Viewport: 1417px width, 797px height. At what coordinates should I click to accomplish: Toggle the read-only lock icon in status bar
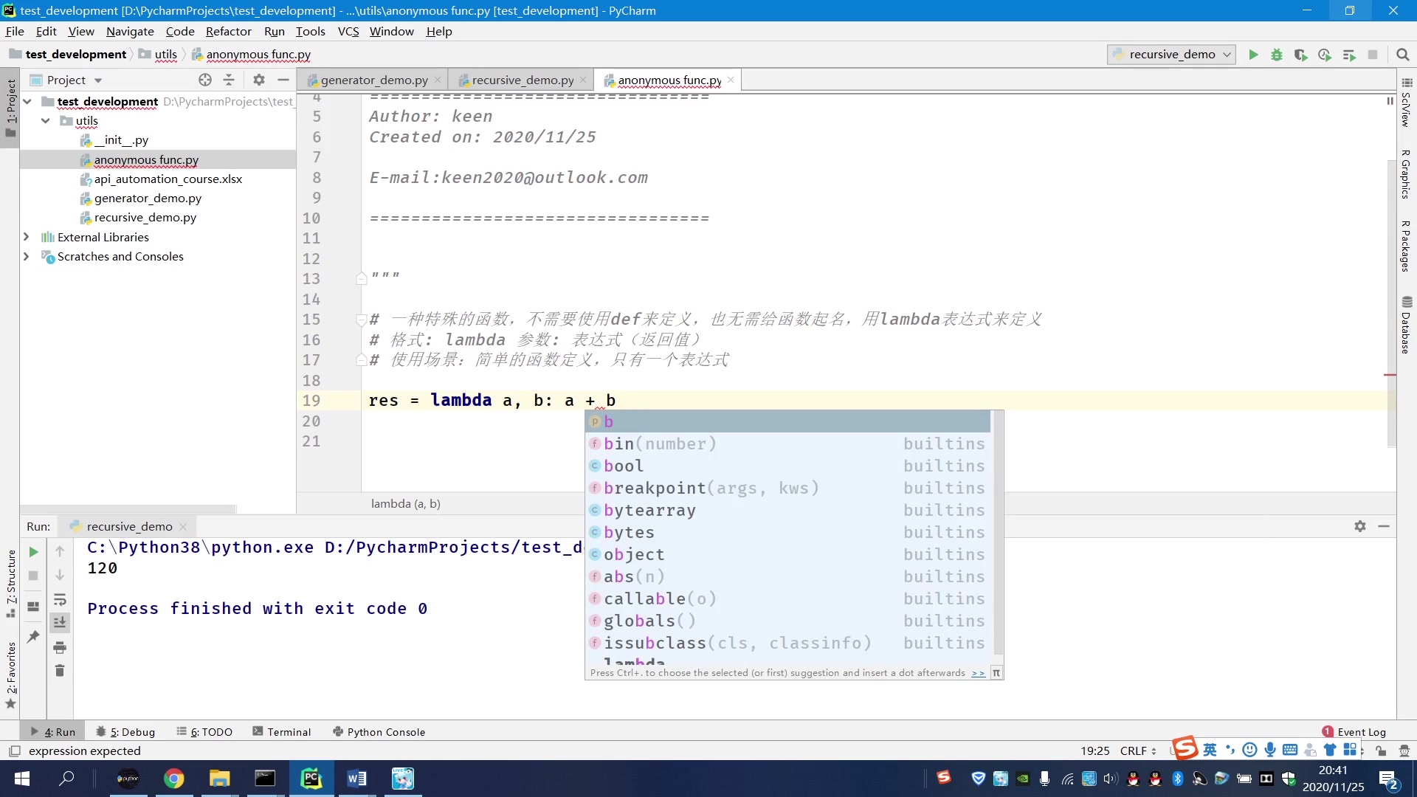[x=1381, y=751]
